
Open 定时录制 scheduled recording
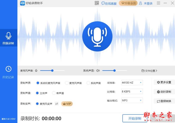pos(164,92)
